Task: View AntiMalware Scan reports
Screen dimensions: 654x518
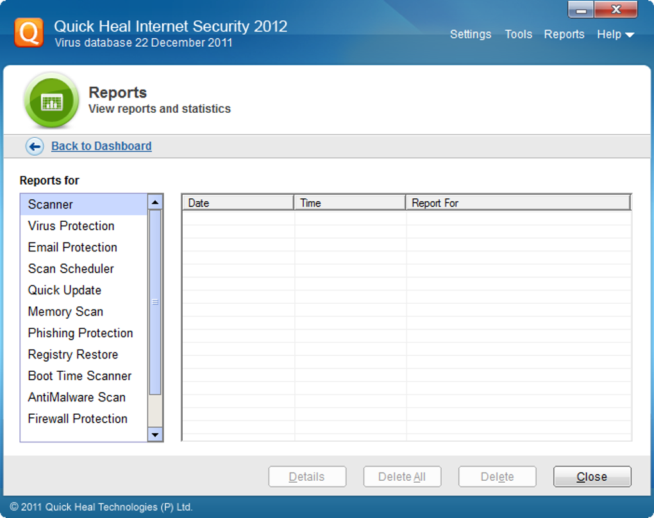Action: coord(84,397)
